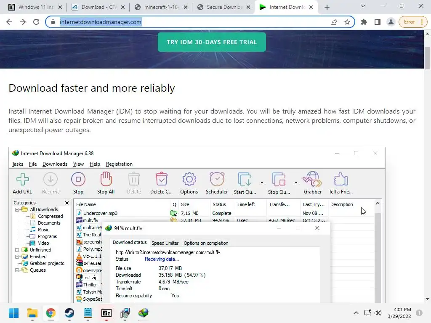Screen dimensions: 431x323
Task: Open 7-Zip from the taskbar
Action: click(106, 313)
